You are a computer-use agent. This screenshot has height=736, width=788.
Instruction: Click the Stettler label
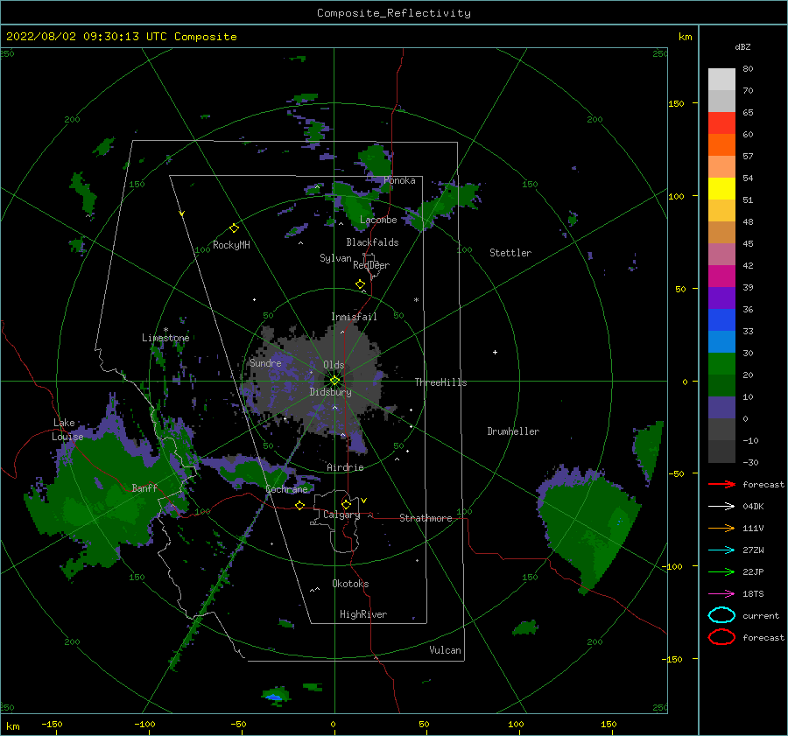coord(510,253)
